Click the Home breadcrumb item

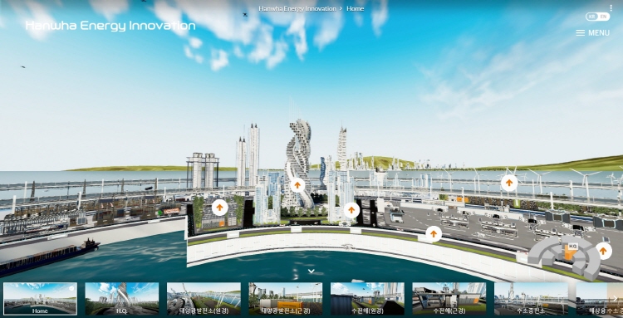tap(356, 8)
